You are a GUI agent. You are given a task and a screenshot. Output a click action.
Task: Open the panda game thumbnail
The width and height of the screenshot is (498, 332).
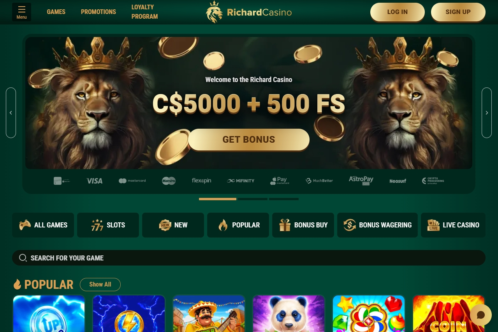pyautogui.click(x=289, y=314)
